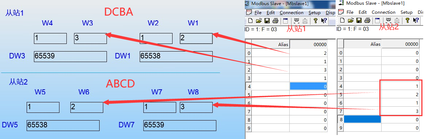Click About question mark icon in 从站1 toolbar
The height and width of the screenshot is (139, 425).
coord(315,21)
